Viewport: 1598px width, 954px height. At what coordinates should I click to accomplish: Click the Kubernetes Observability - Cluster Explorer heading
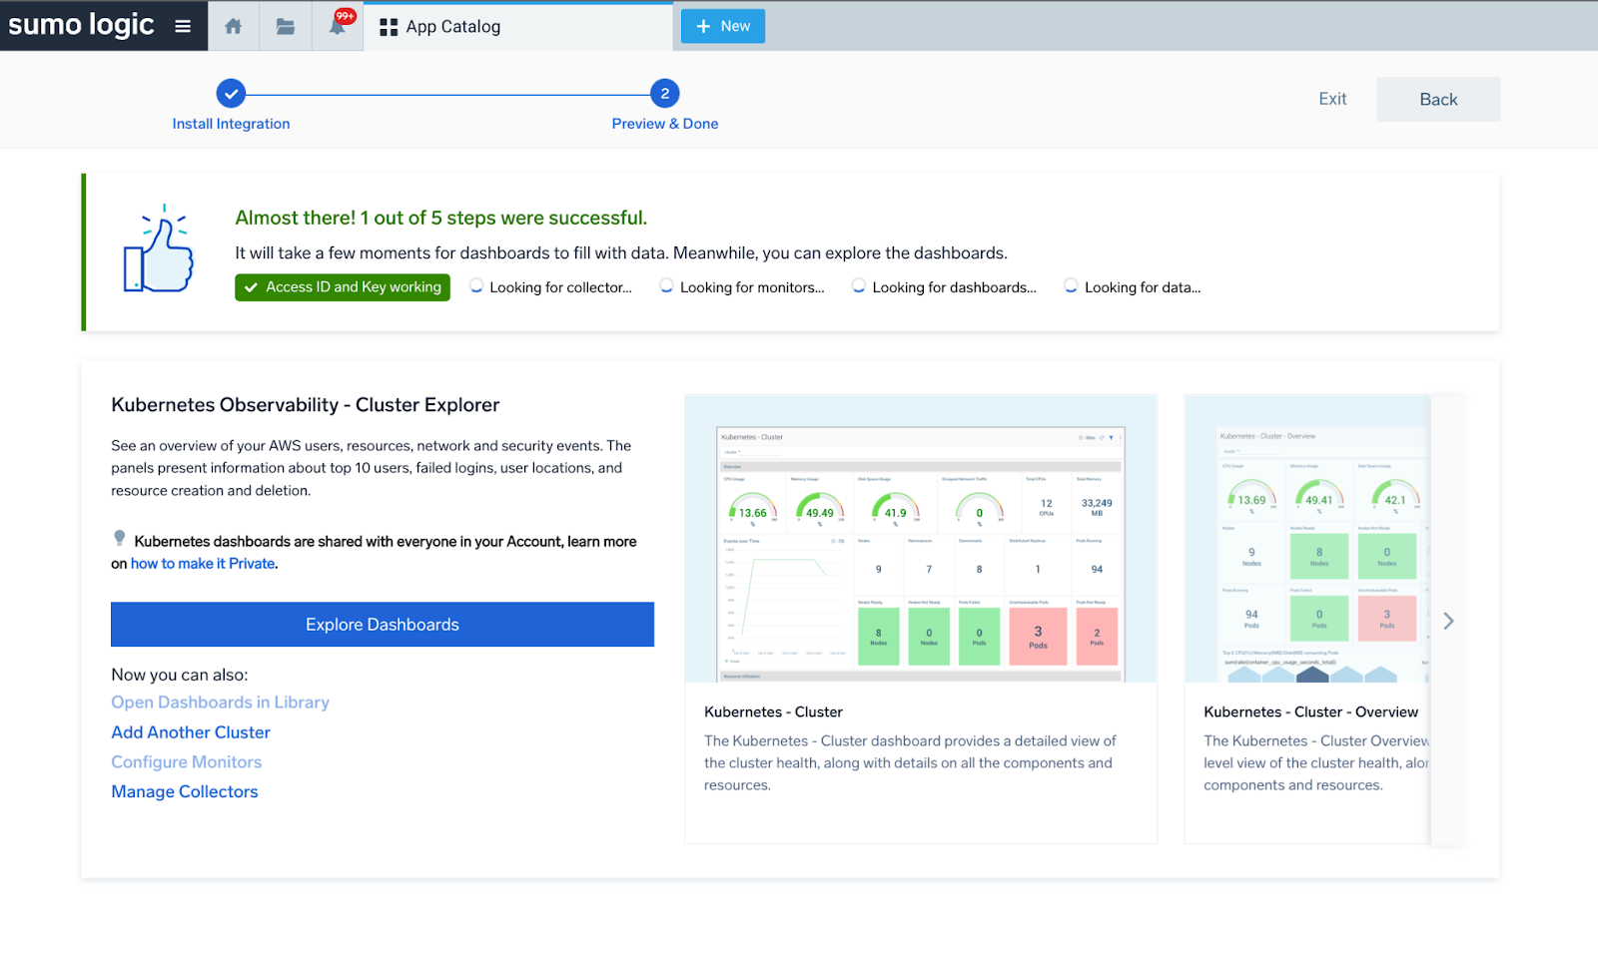pyautogui.click(x=306, y=405)
